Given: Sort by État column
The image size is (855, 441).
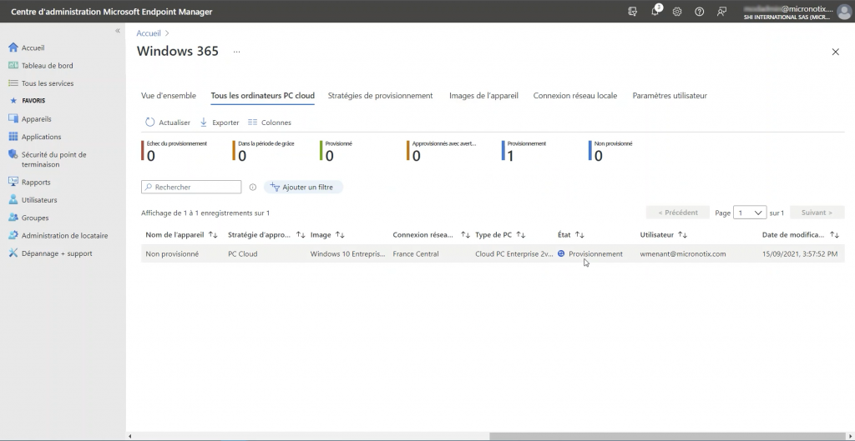Looking at the screenshot, I should (x=571, y=234).
